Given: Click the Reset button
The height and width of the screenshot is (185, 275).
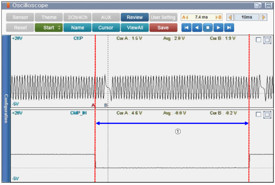Looking at the screenshot, I should tap(20, 28).
